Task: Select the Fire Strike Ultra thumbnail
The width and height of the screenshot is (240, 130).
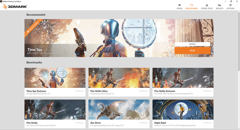Action: coord(119,78)
